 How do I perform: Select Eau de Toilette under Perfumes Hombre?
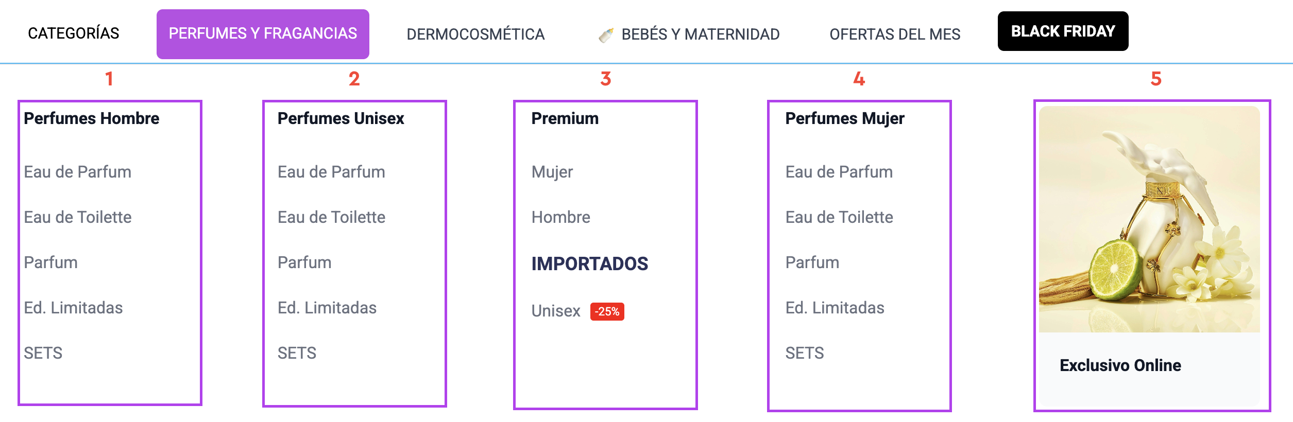pos(78,217)
